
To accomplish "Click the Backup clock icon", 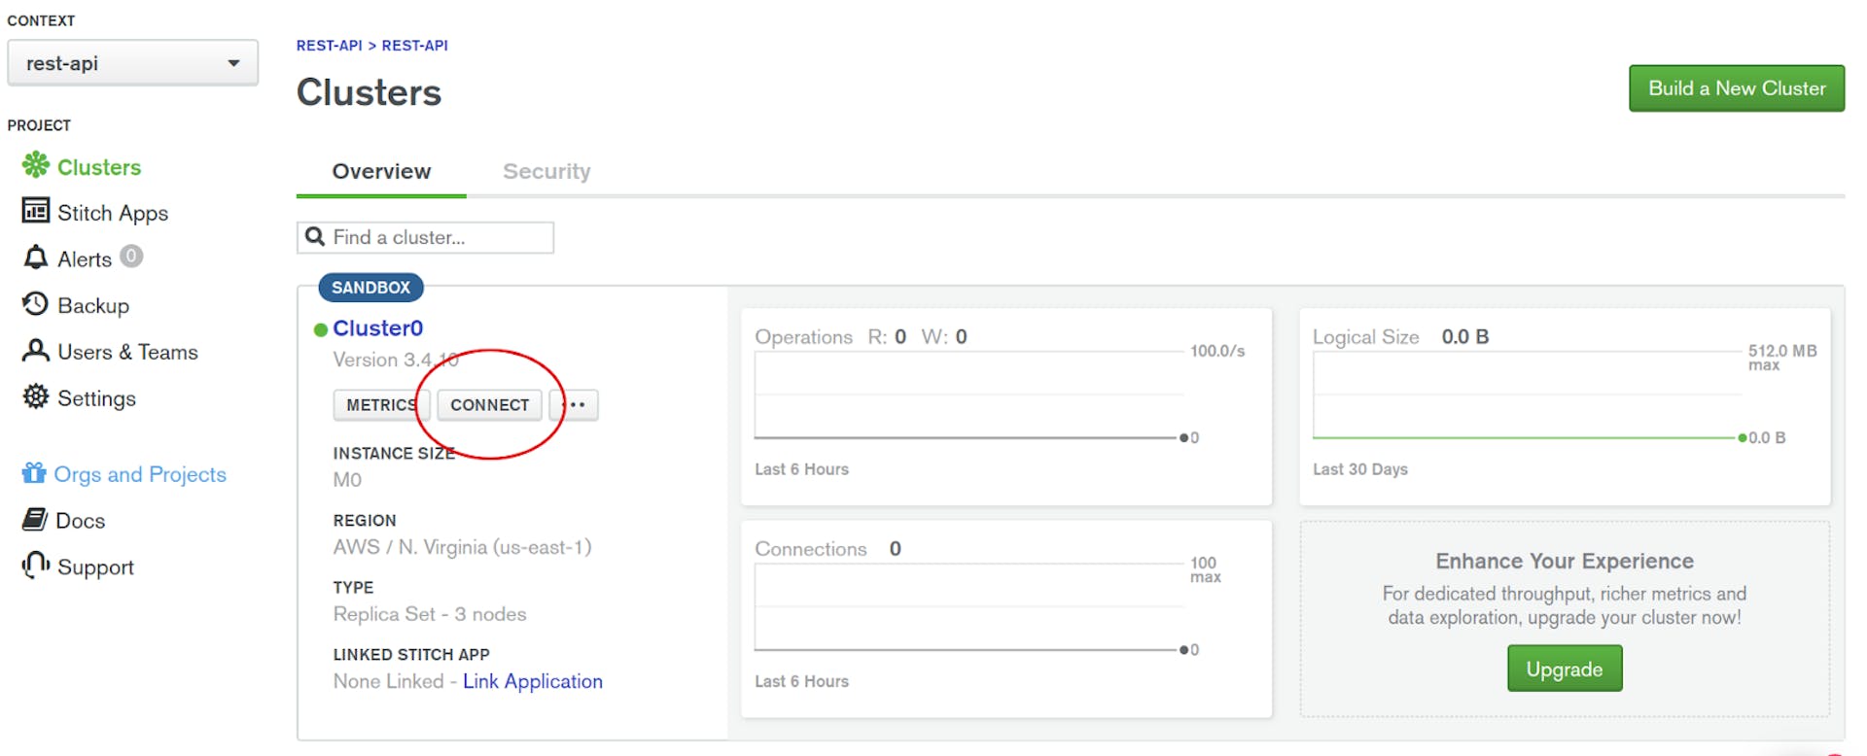I will coord(36,304).
